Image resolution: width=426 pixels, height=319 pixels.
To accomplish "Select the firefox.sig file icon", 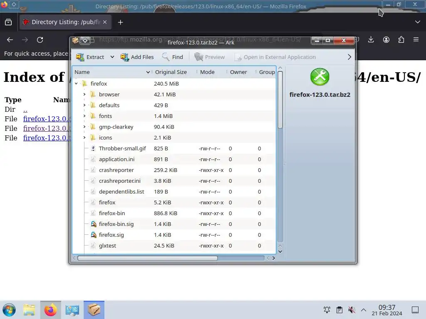I will 93,235.
